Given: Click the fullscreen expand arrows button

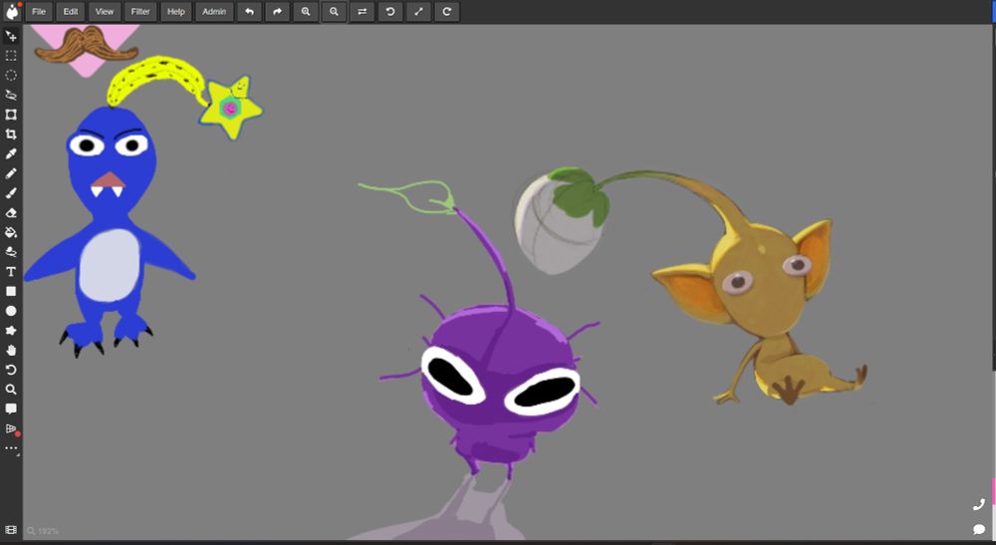Looking at the screenshot, I should click(418, 11).
